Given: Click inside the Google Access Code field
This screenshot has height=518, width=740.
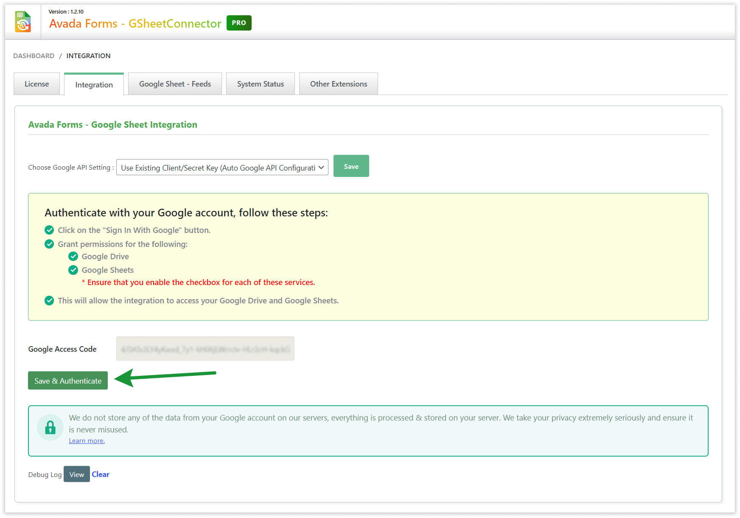Looking at the screenshot, I should (x=205, y=349).
